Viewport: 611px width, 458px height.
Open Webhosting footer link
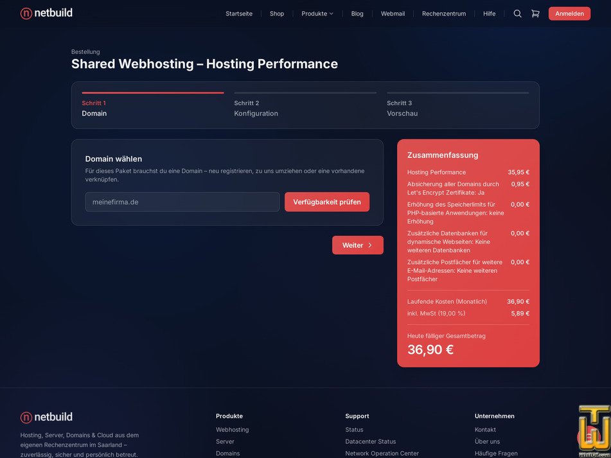[232, 430]
